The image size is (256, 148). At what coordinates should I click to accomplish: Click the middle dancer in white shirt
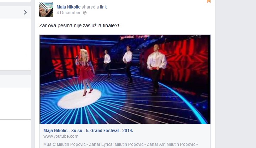(x=128, y=64)
